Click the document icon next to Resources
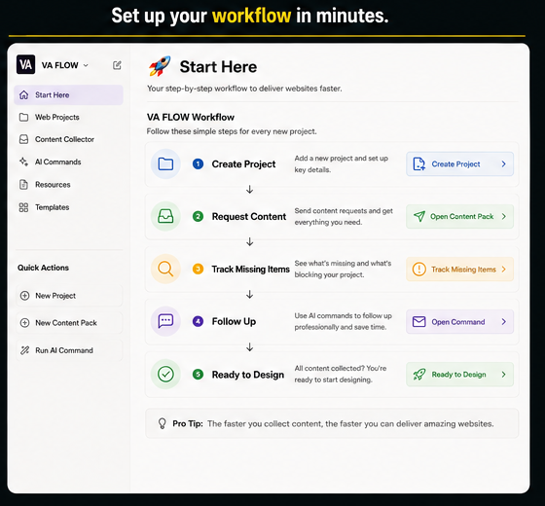This screenshot has width=545, height=506. (23, 185)
